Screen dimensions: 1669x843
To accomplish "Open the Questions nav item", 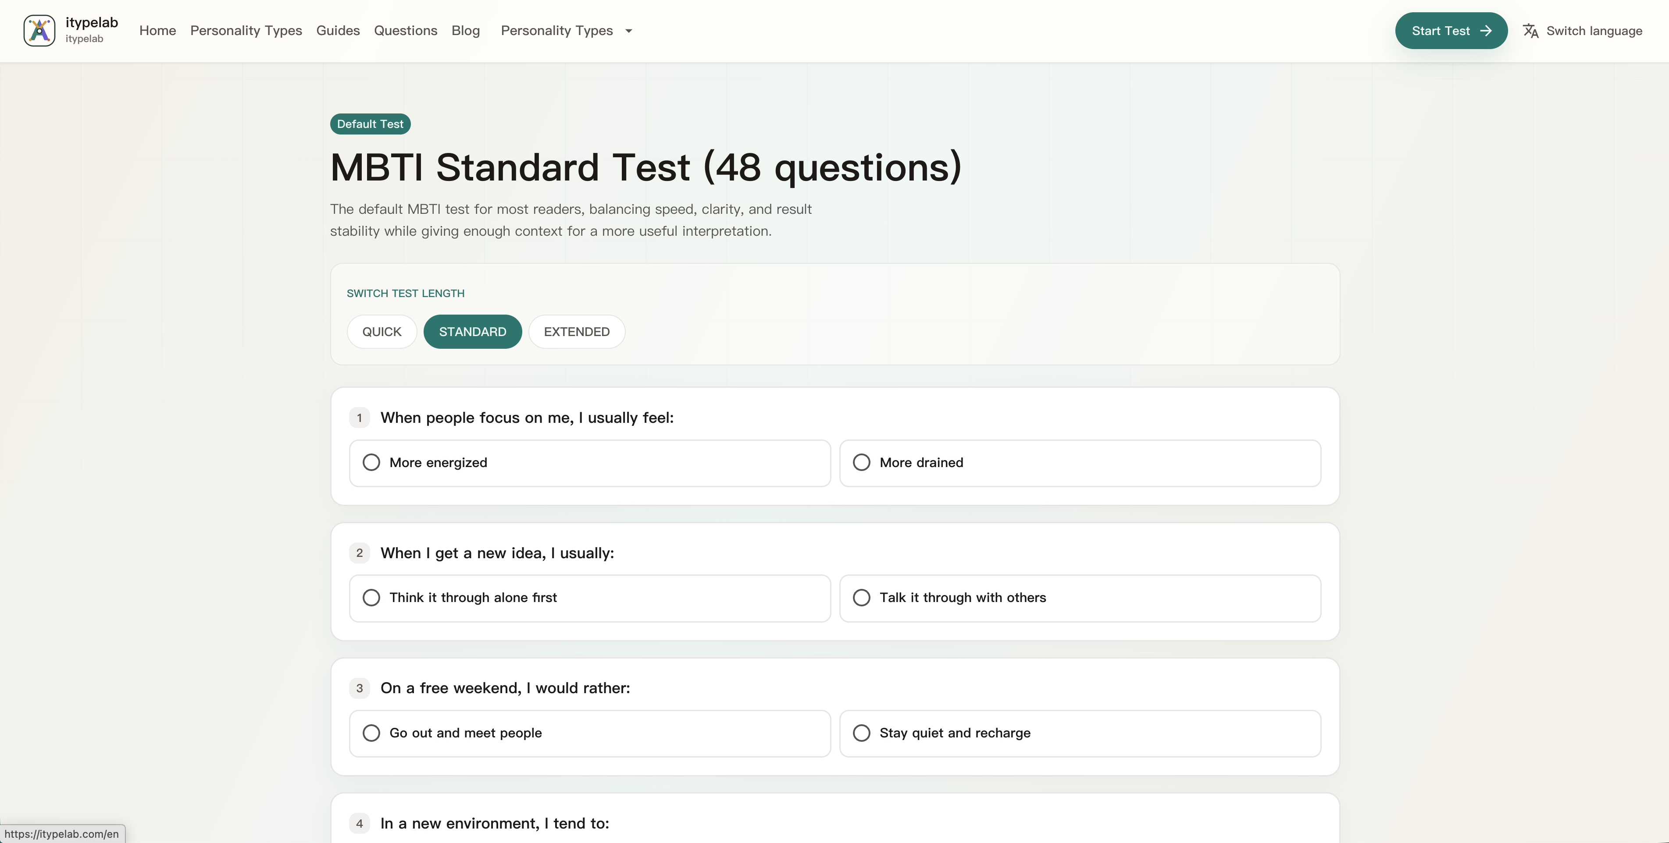I will pyautogui.click(x=406, y=30).
